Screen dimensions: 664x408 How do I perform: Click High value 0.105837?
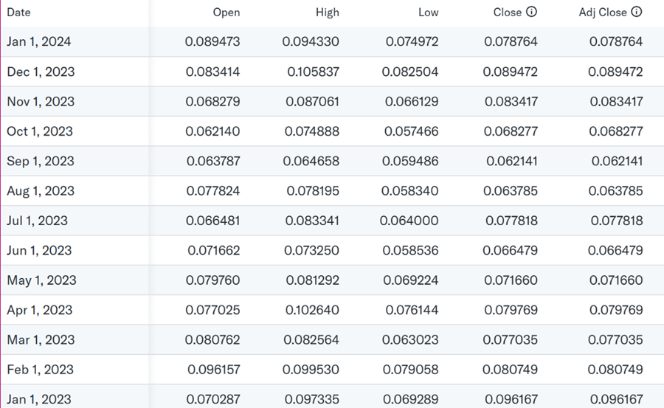coord(314,72)
